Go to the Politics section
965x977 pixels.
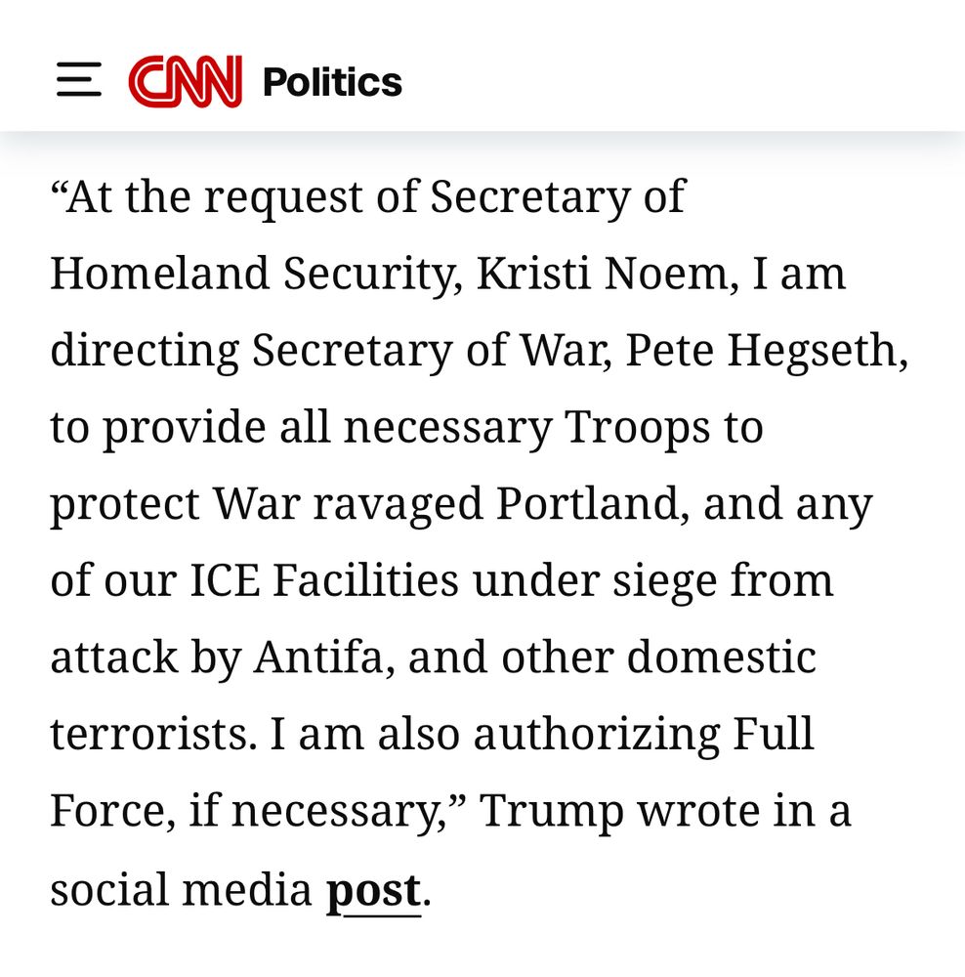tap(332, 82)
